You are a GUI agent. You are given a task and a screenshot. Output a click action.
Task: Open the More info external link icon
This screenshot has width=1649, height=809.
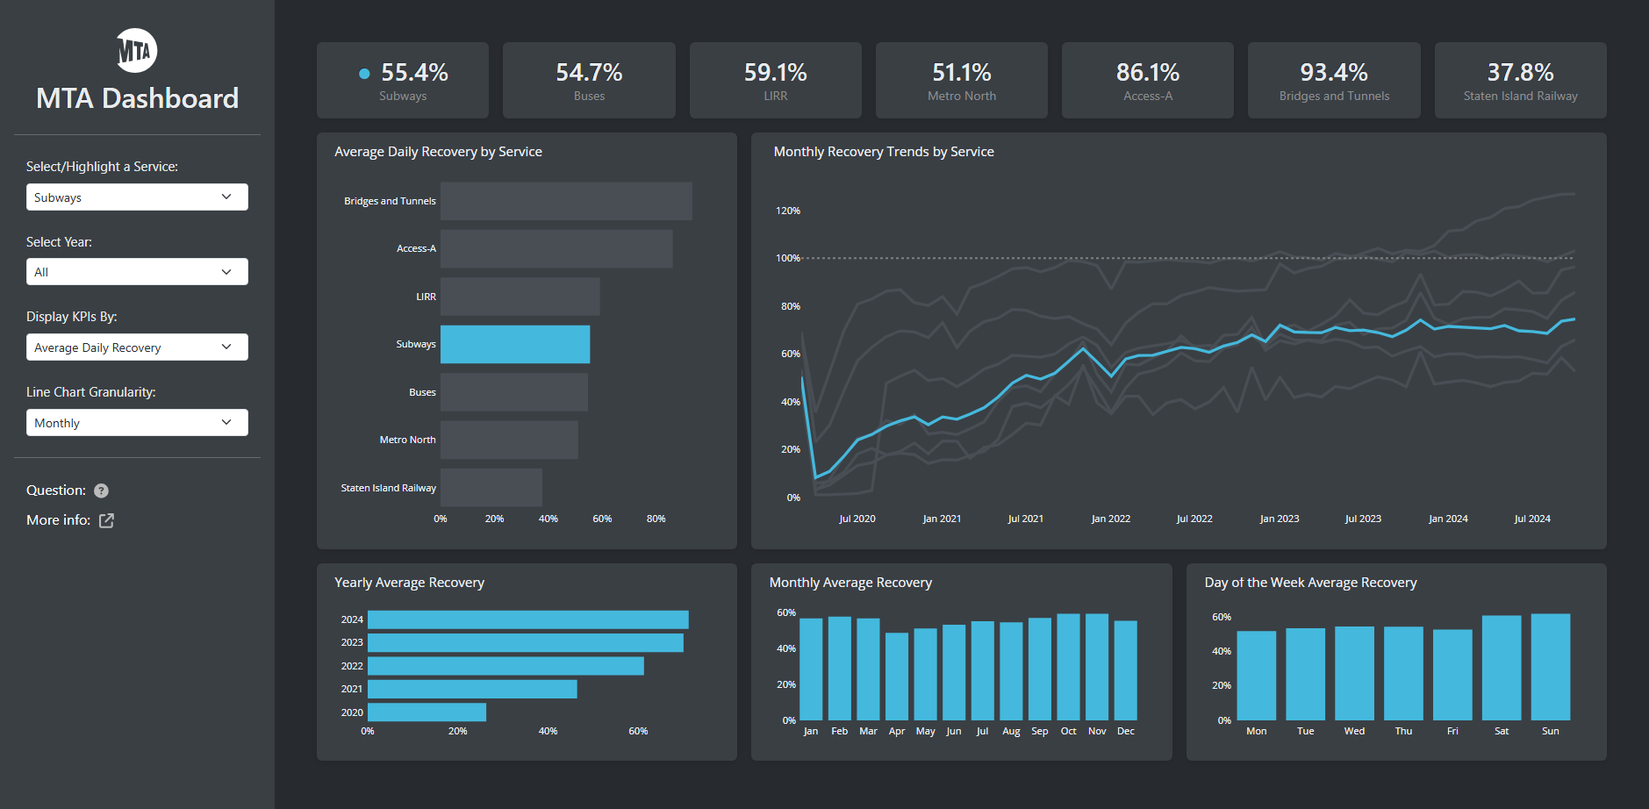[x=106, y=520]
